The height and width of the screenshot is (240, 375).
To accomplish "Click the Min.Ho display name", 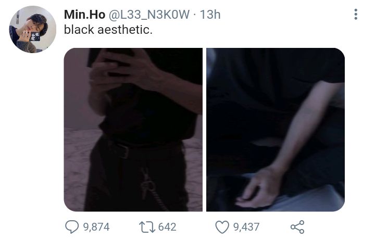I will [85, 15].
